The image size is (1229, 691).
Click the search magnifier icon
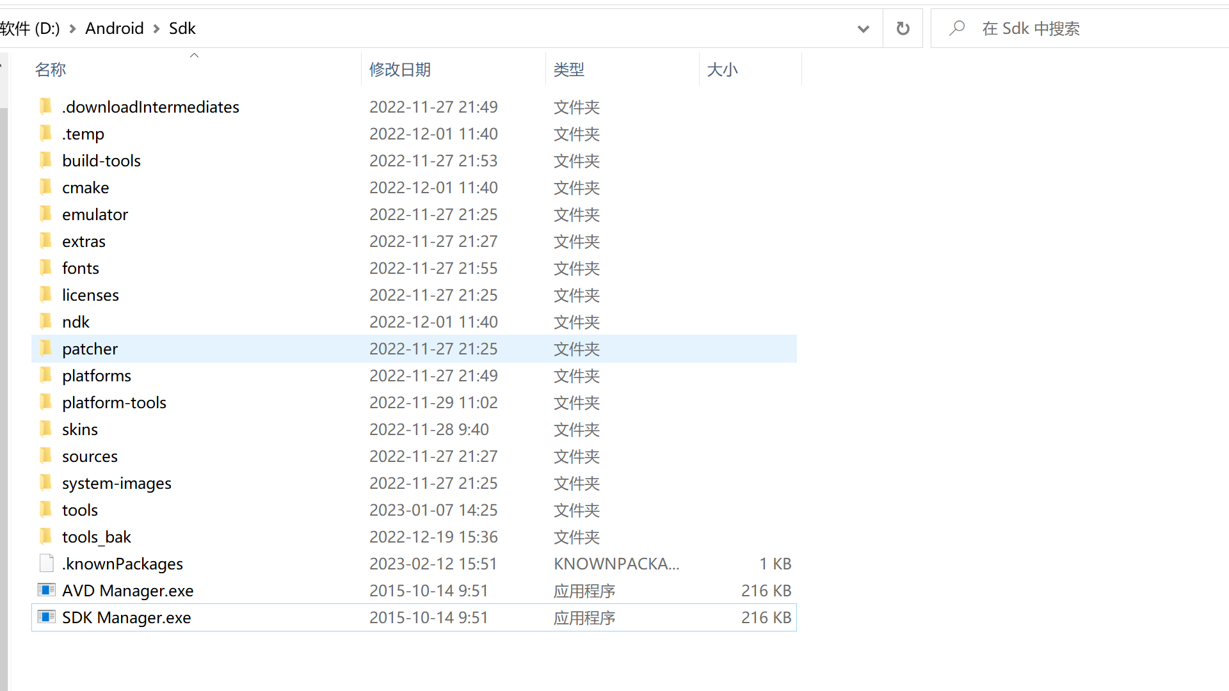[957, 28]
